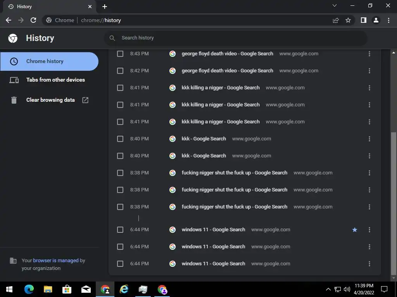The height and width of the screenshot is (297, 397).
Task: Open the volume control in system tray
Action: click(347, 289)
